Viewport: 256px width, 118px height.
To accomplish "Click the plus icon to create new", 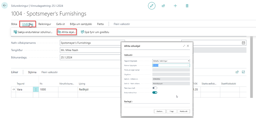I will [175, 6].
